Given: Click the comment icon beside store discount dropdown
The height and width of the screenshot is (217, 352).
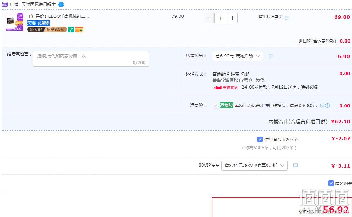Looking at the screenshot, I should [x=271, y=56].
